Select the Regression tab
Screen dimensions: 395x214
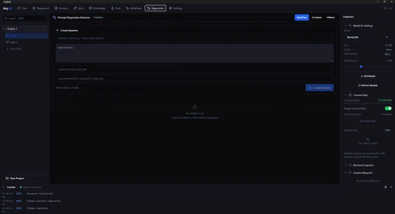pos(155,8)
